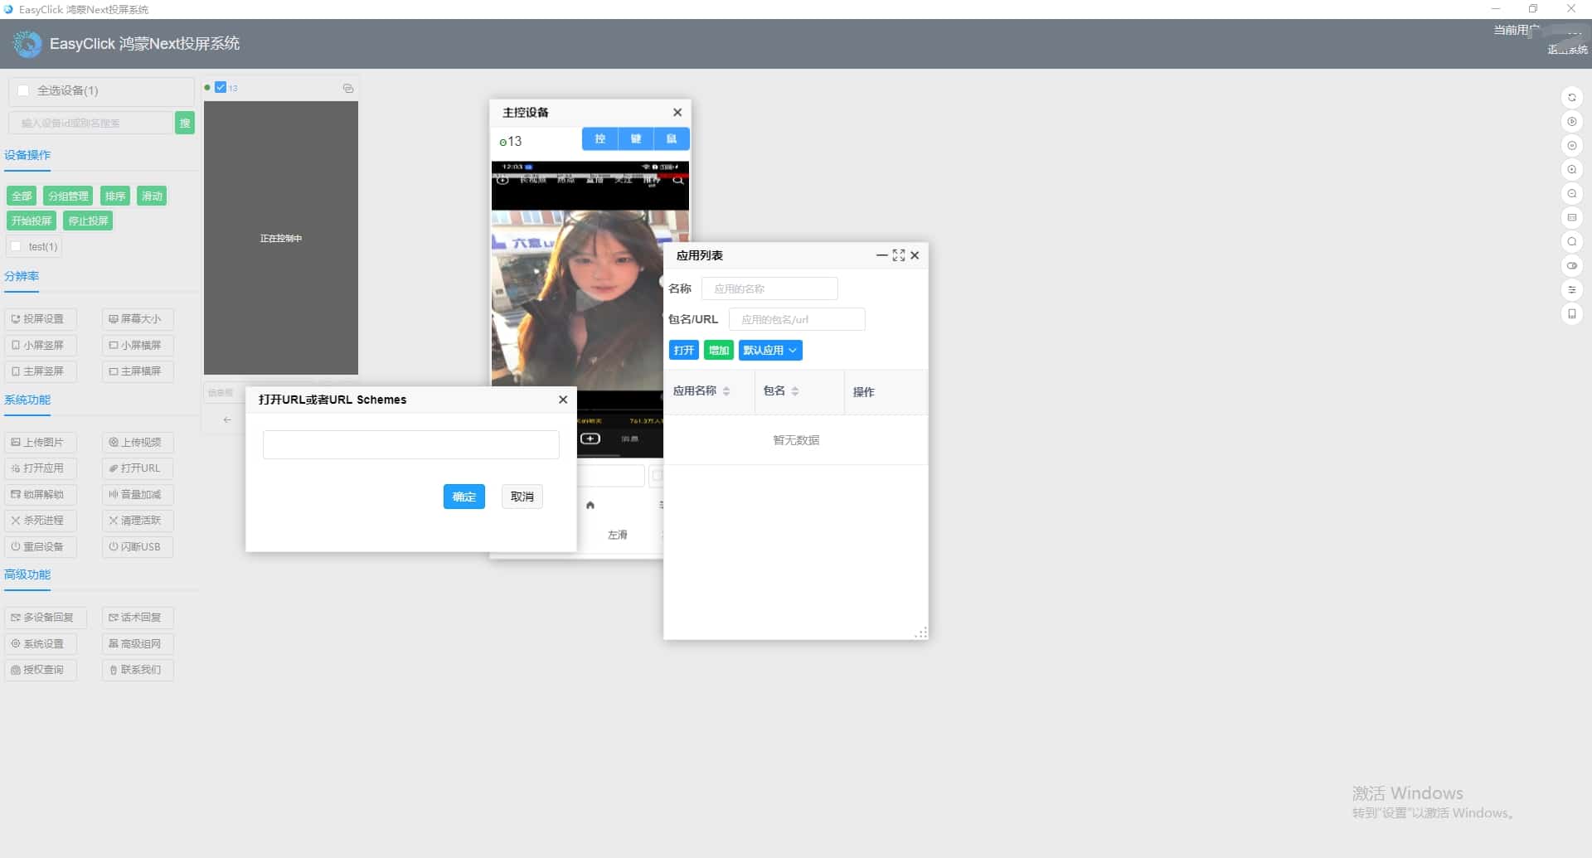This screenshot has height=858, width=1592.
Task: Click the copy icon on device 13 card
Action: [348, 88]
